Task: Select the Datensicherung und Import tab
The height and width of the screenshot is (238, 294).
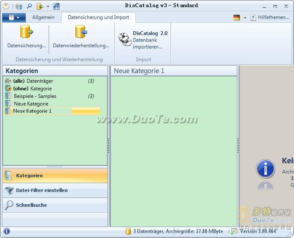Action: coord(98,17)
